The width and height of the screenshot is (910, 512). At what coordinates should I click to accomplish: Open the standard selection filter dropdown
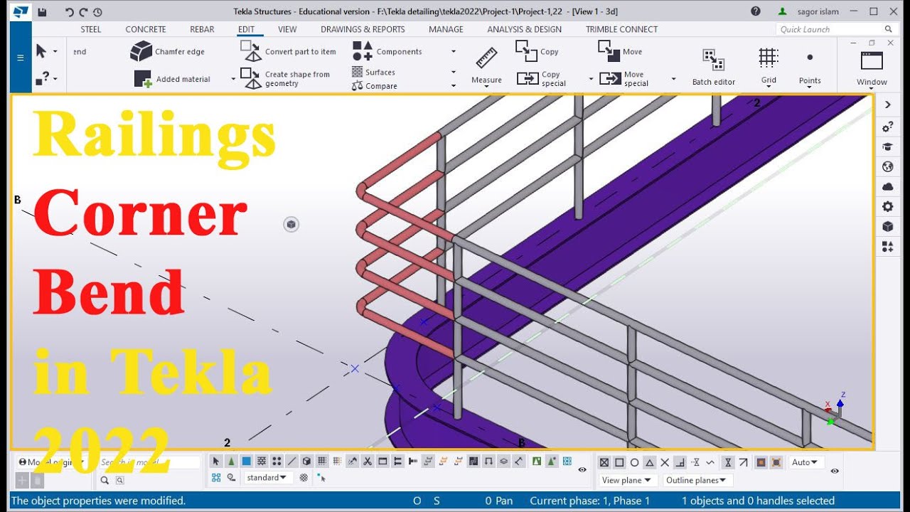pos(267,478)
